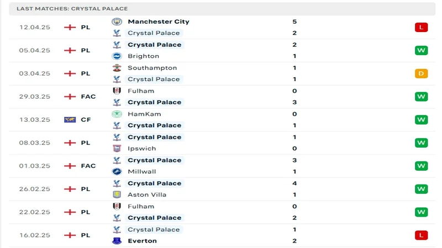
Task: Click the England flag on 26.02.25 match
Action: coord(70,189)
